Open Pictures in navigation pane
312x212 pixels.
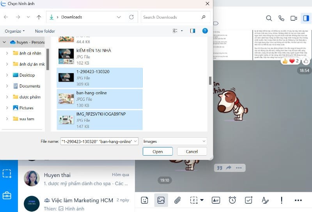pyautogui.click(x=23, y=108)
